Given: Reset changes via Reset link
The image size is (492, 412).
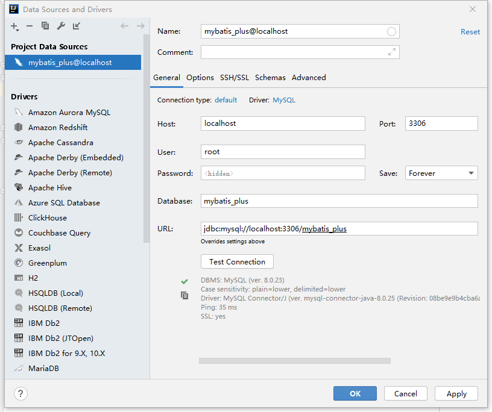Looking at the screenshot, I should (x=470, y=32).
